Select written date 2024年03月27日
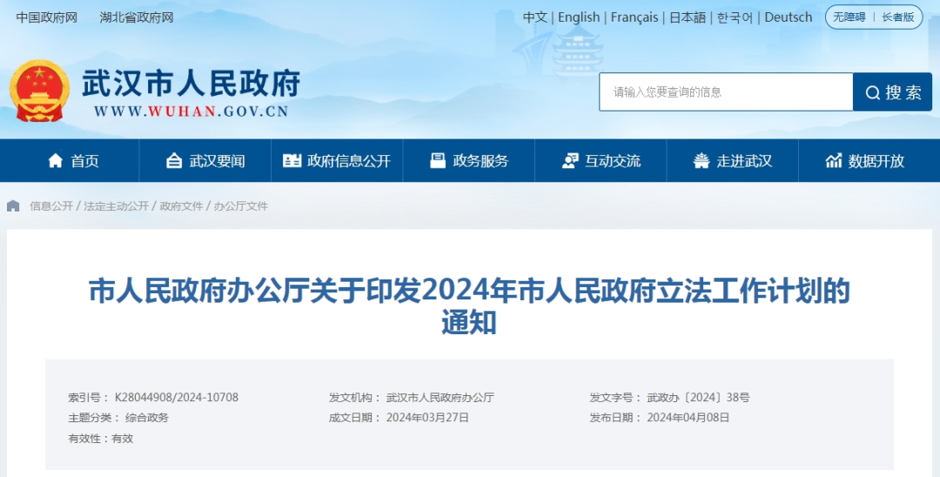The width and height of the screenshot is (940, 477). tap(427, 418)
